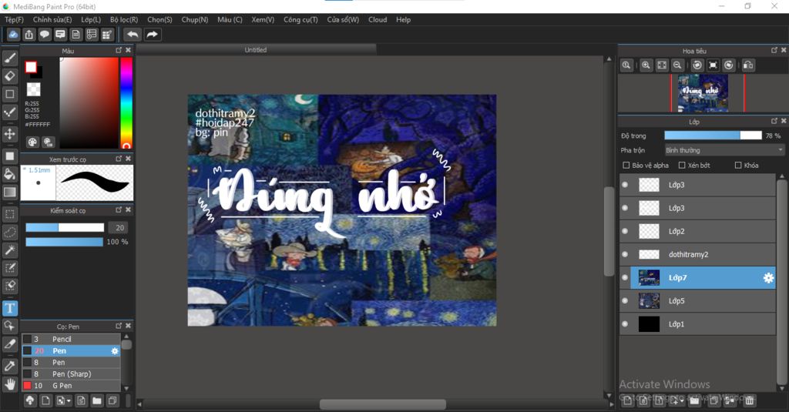Viewport: 789px width, 412px height.
Task: Rotate canvas right in Navigator
Action: tap(729, 65)
